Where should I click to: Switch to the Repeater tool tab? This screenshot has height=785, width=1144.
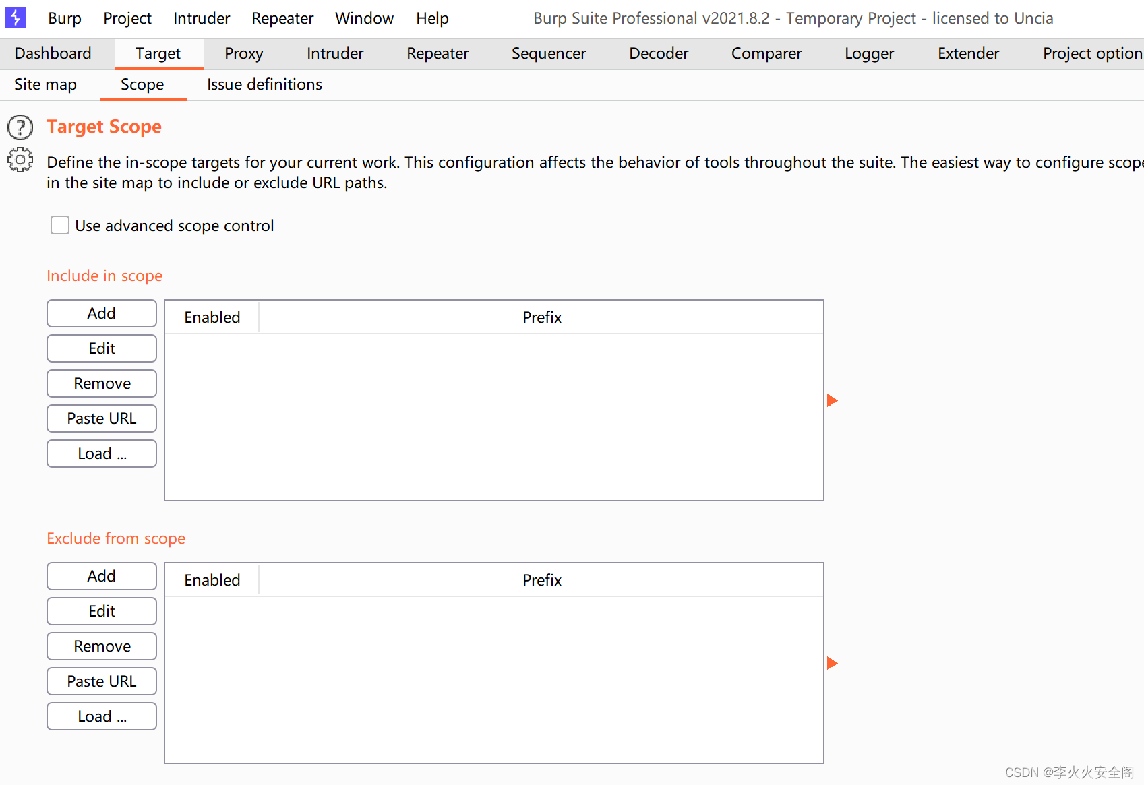[438, 53]
